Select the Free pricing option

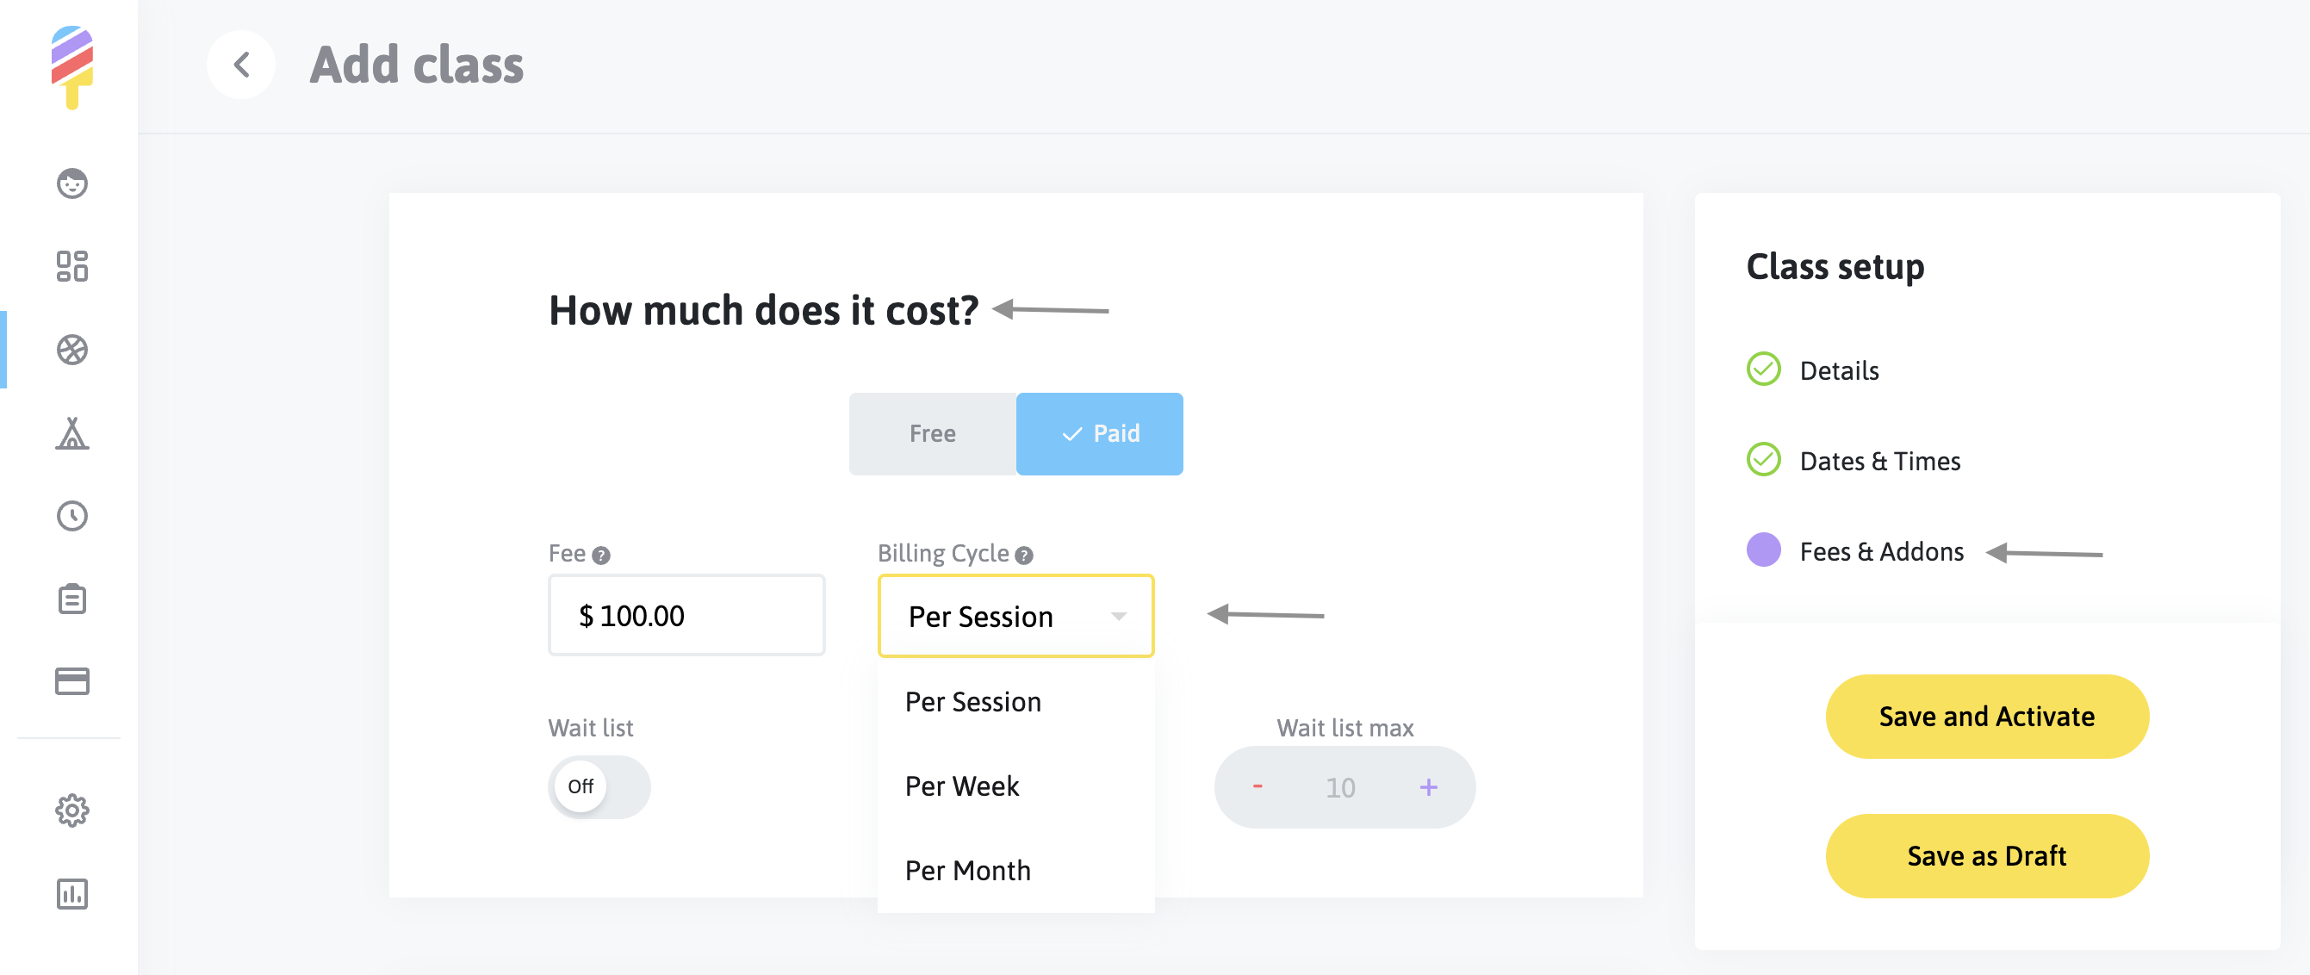[932, 434]
